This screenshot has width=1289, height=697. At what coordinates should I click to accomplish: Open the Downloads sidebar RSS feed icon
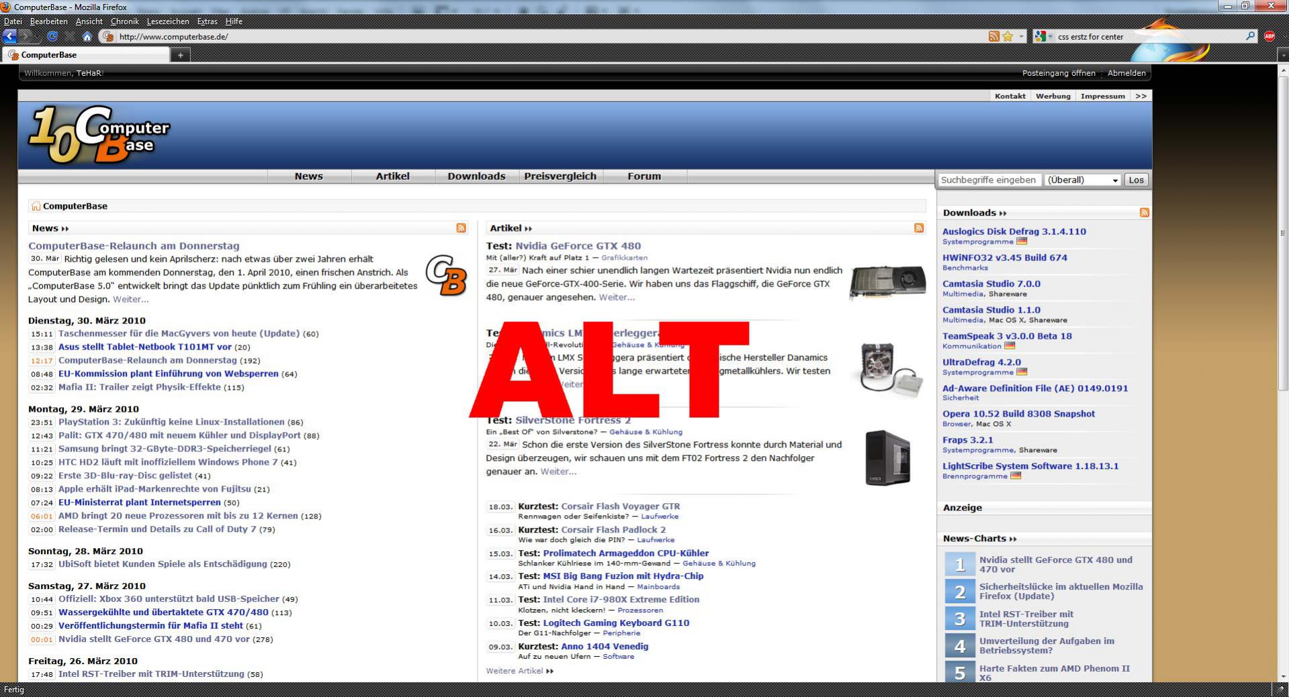pyautogui.click(x=1145, y=213)
